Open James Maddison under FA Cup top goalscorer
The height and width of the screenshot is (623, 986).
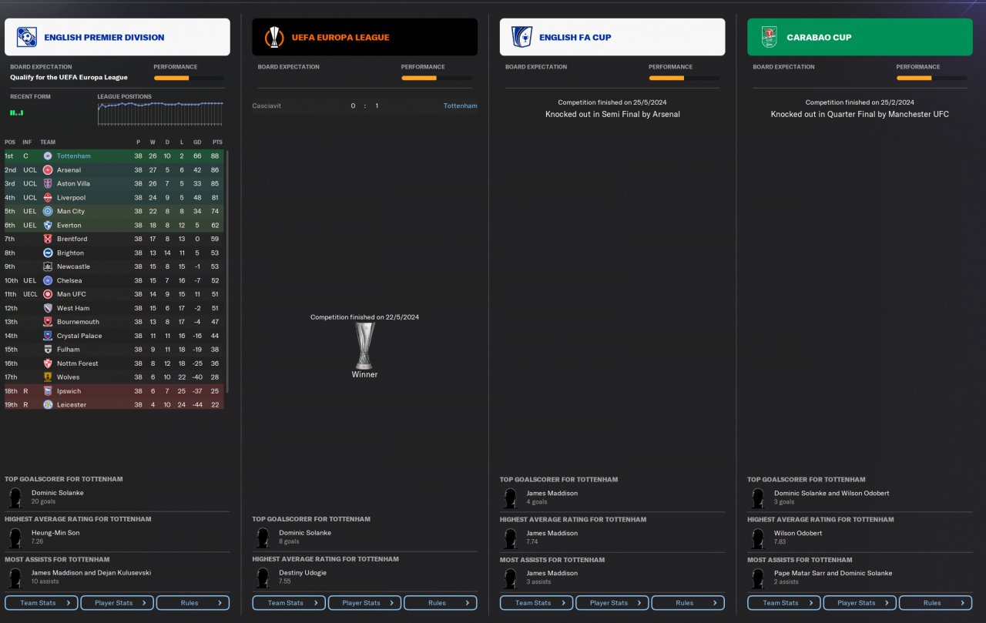click(552, 493)
